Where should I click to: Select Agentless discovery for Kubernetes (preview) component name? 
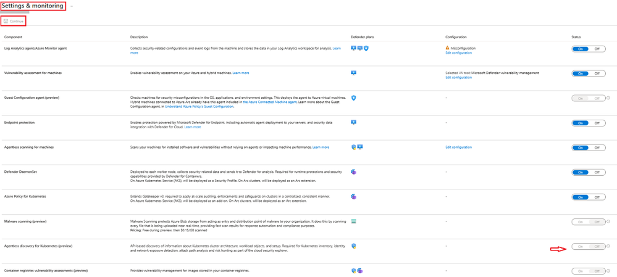click(38, 246)
